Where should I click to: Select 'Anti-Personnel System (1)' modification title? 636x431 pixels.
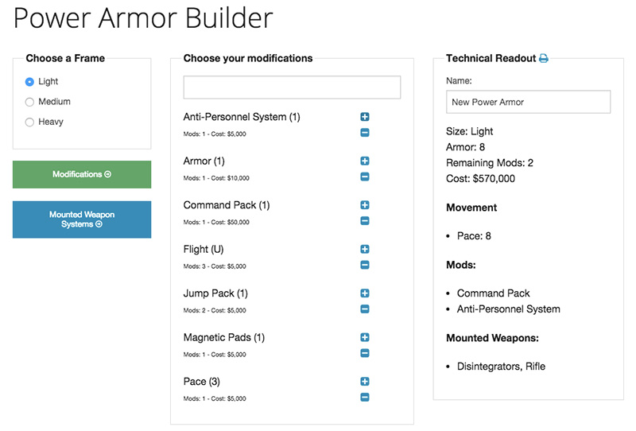[242, 117]
